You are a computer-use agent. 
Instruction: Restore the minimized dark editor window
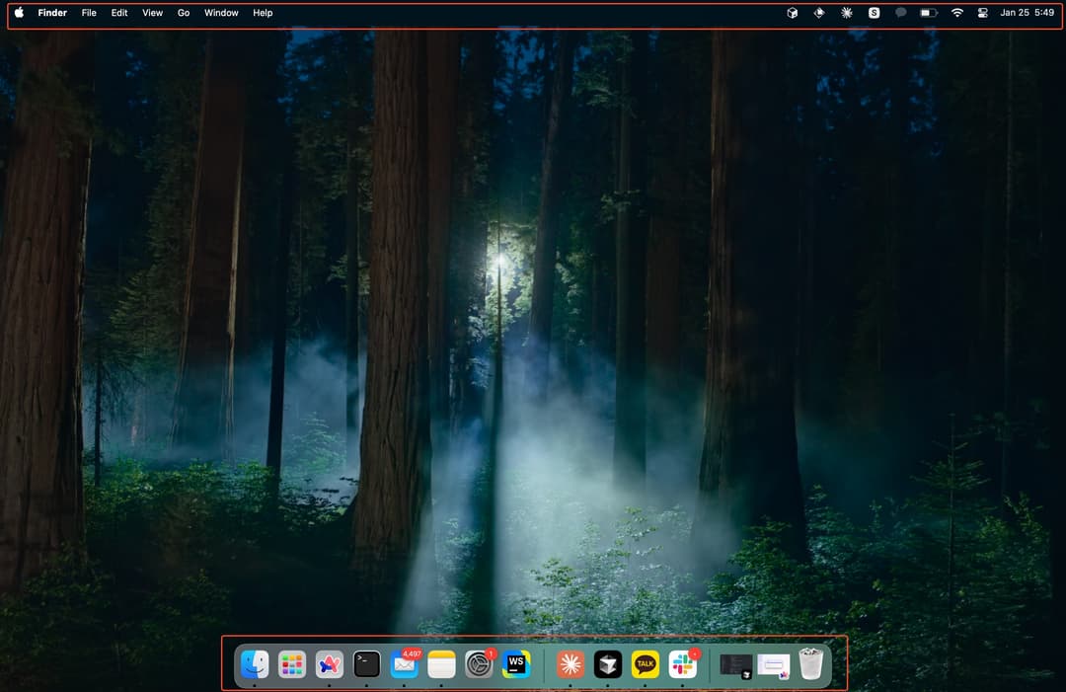click(736, 665)
